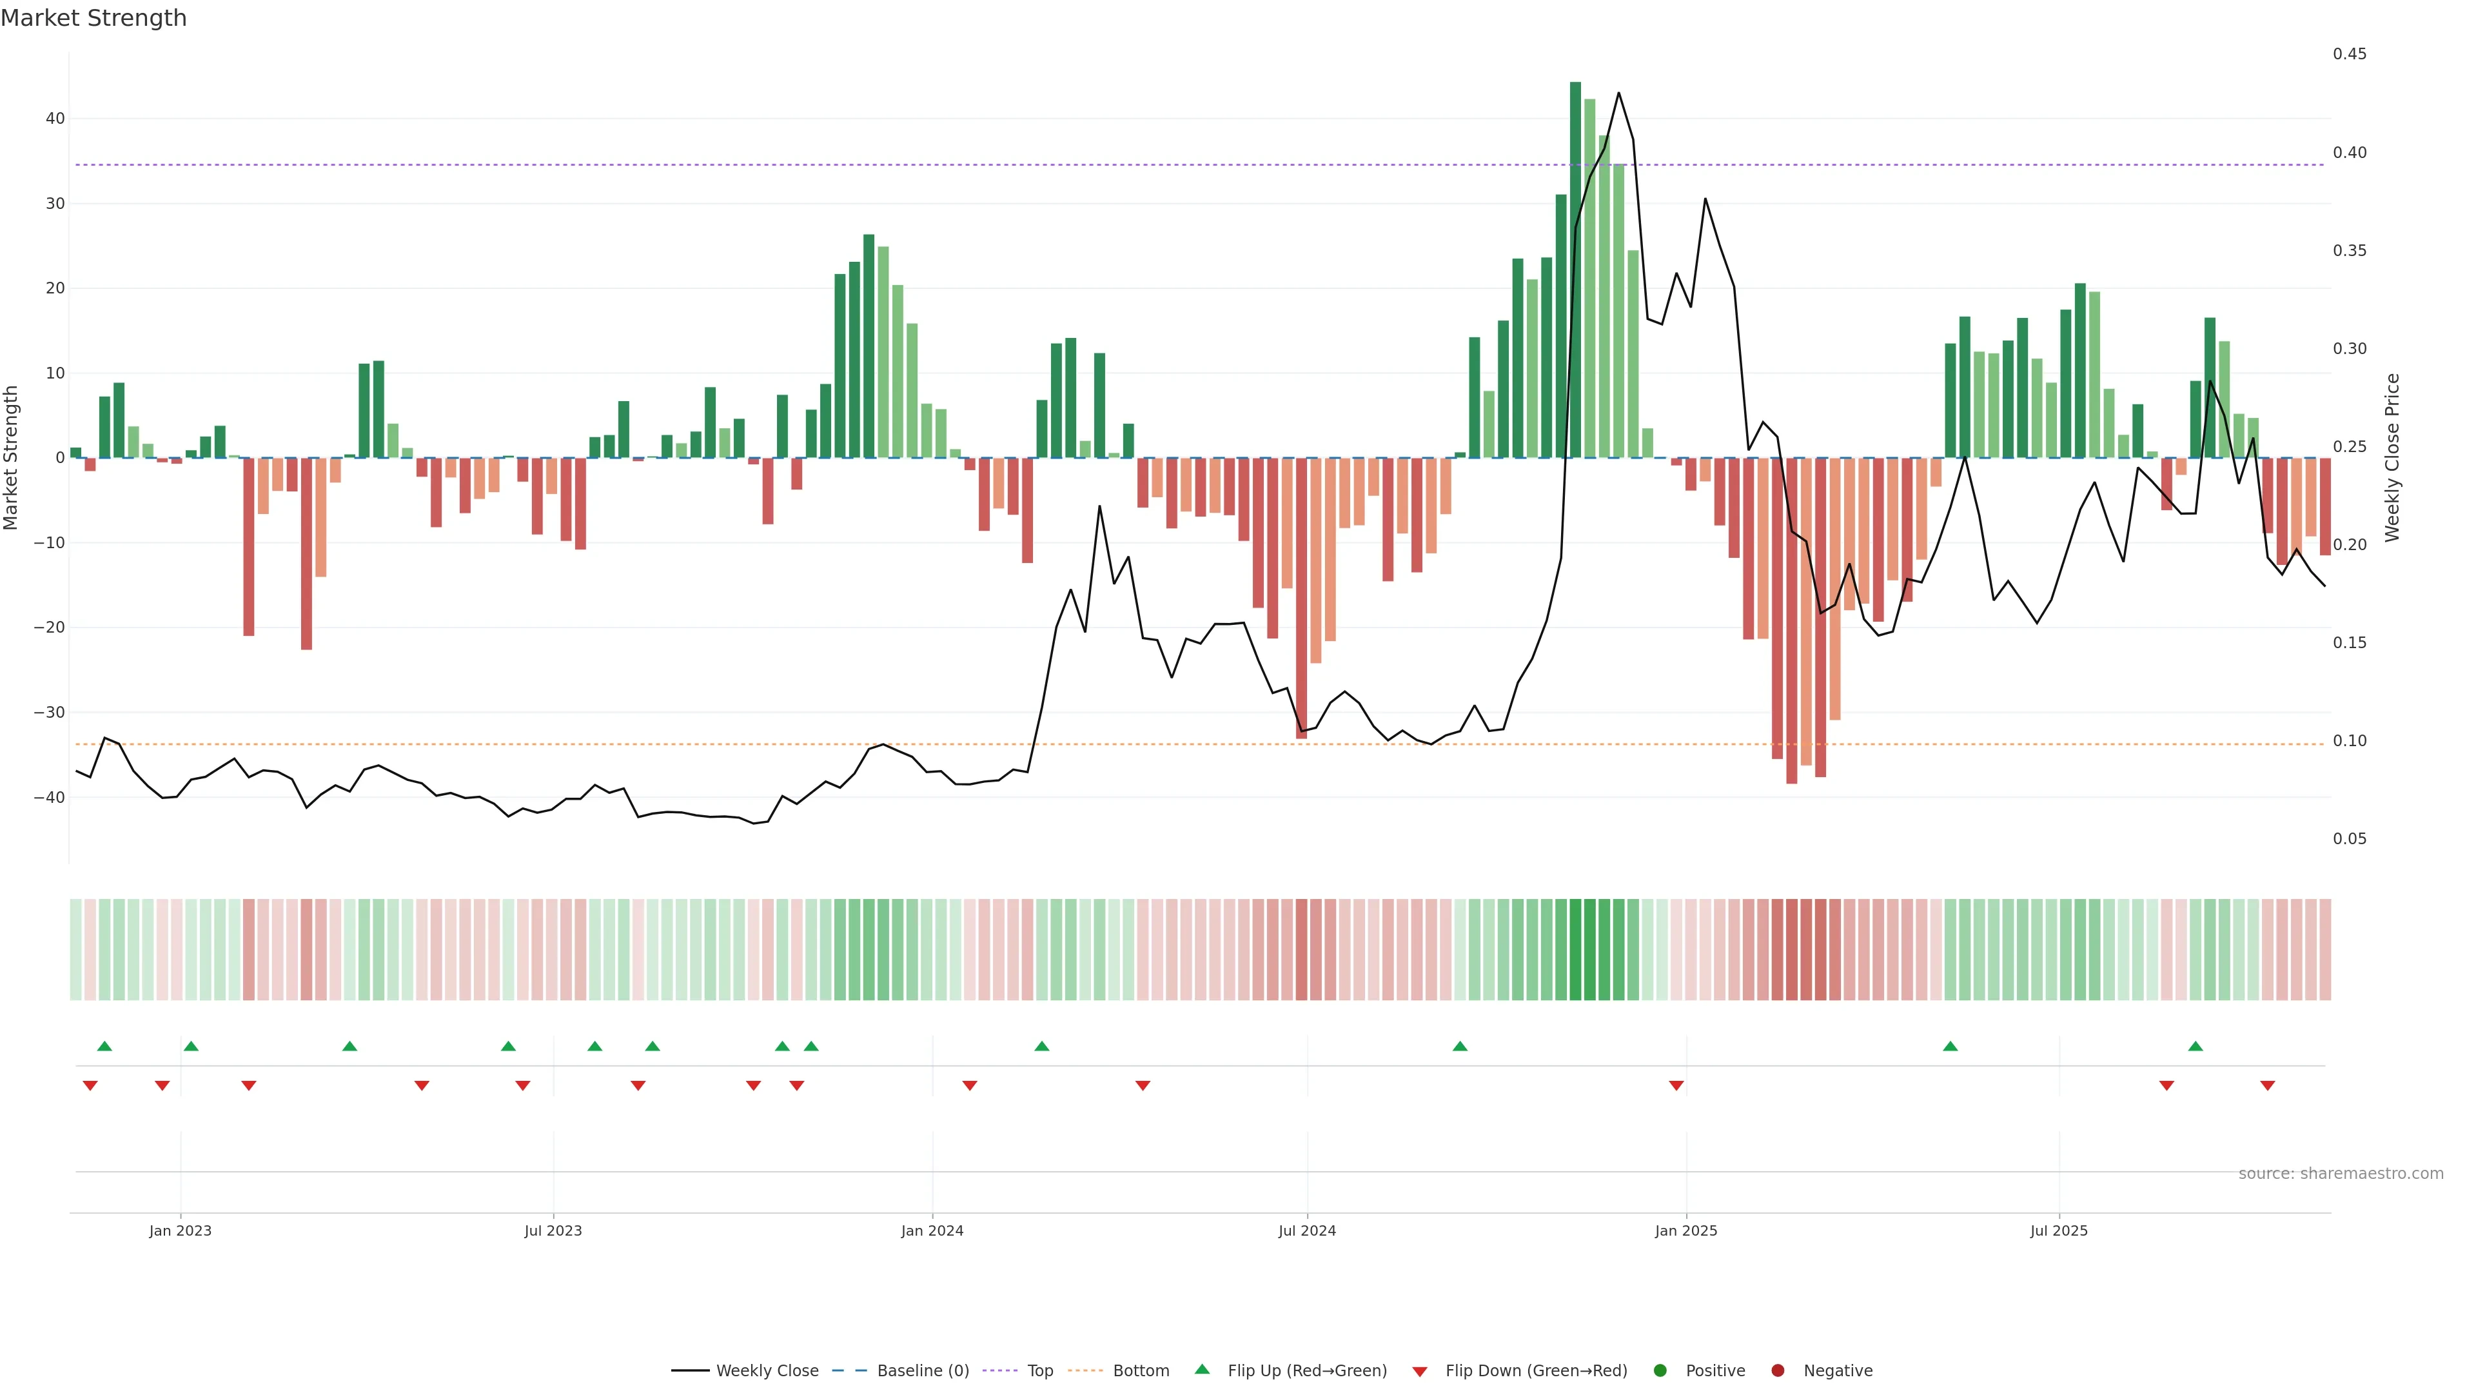
Task: Click the Bottom legend line swatch
Action: pyautogui.click(x=1085, y=1370)
